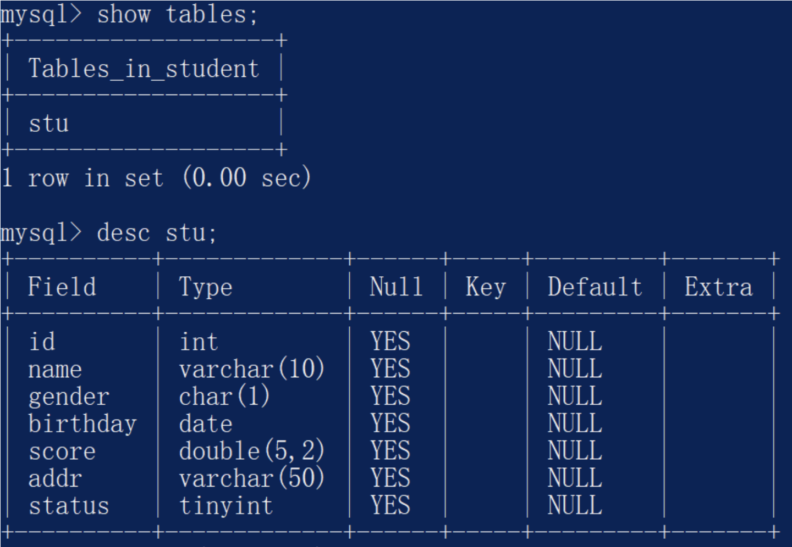Click the Extra column header
This screenshot has height=547, width=792.
pyautogui.click(x=718, y=287)
